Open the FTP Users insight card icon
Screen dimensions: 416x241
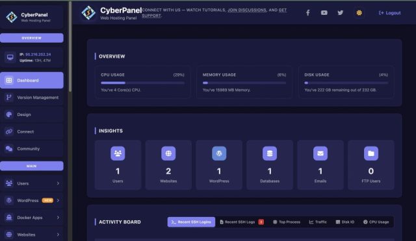[x=371, y=153]
